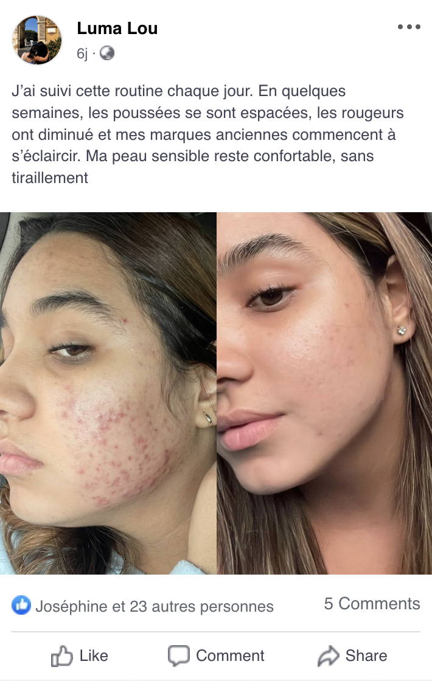Open the 5 Comments link
Screen dimensions: 432x681
[372, 604]
